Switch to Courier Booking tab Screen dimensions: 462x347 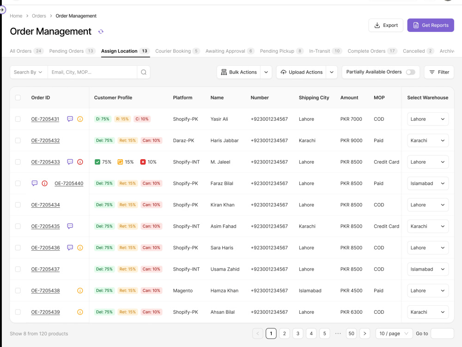pyautogui.click(x=177, y=51)
